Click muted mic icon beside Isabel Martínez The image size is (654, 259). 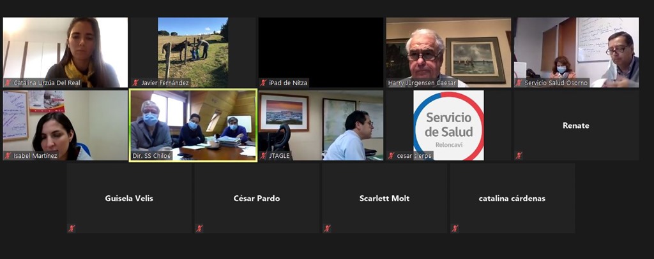[x=8, y=156]
